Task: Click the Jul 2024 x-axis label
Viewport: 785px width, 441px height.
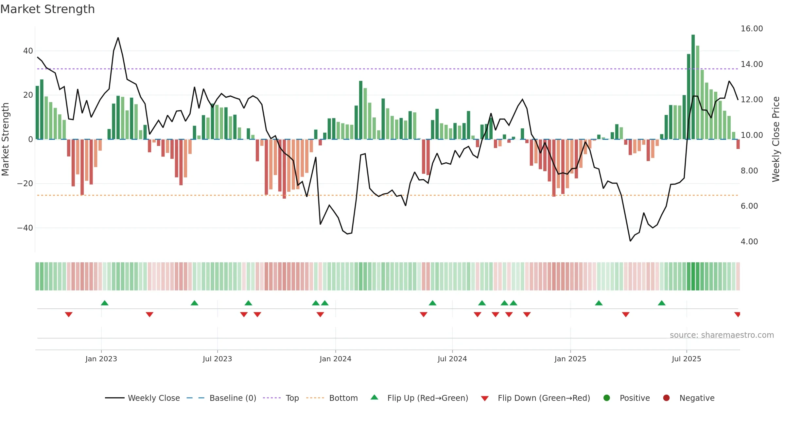Action: click(x=452, y=359)
